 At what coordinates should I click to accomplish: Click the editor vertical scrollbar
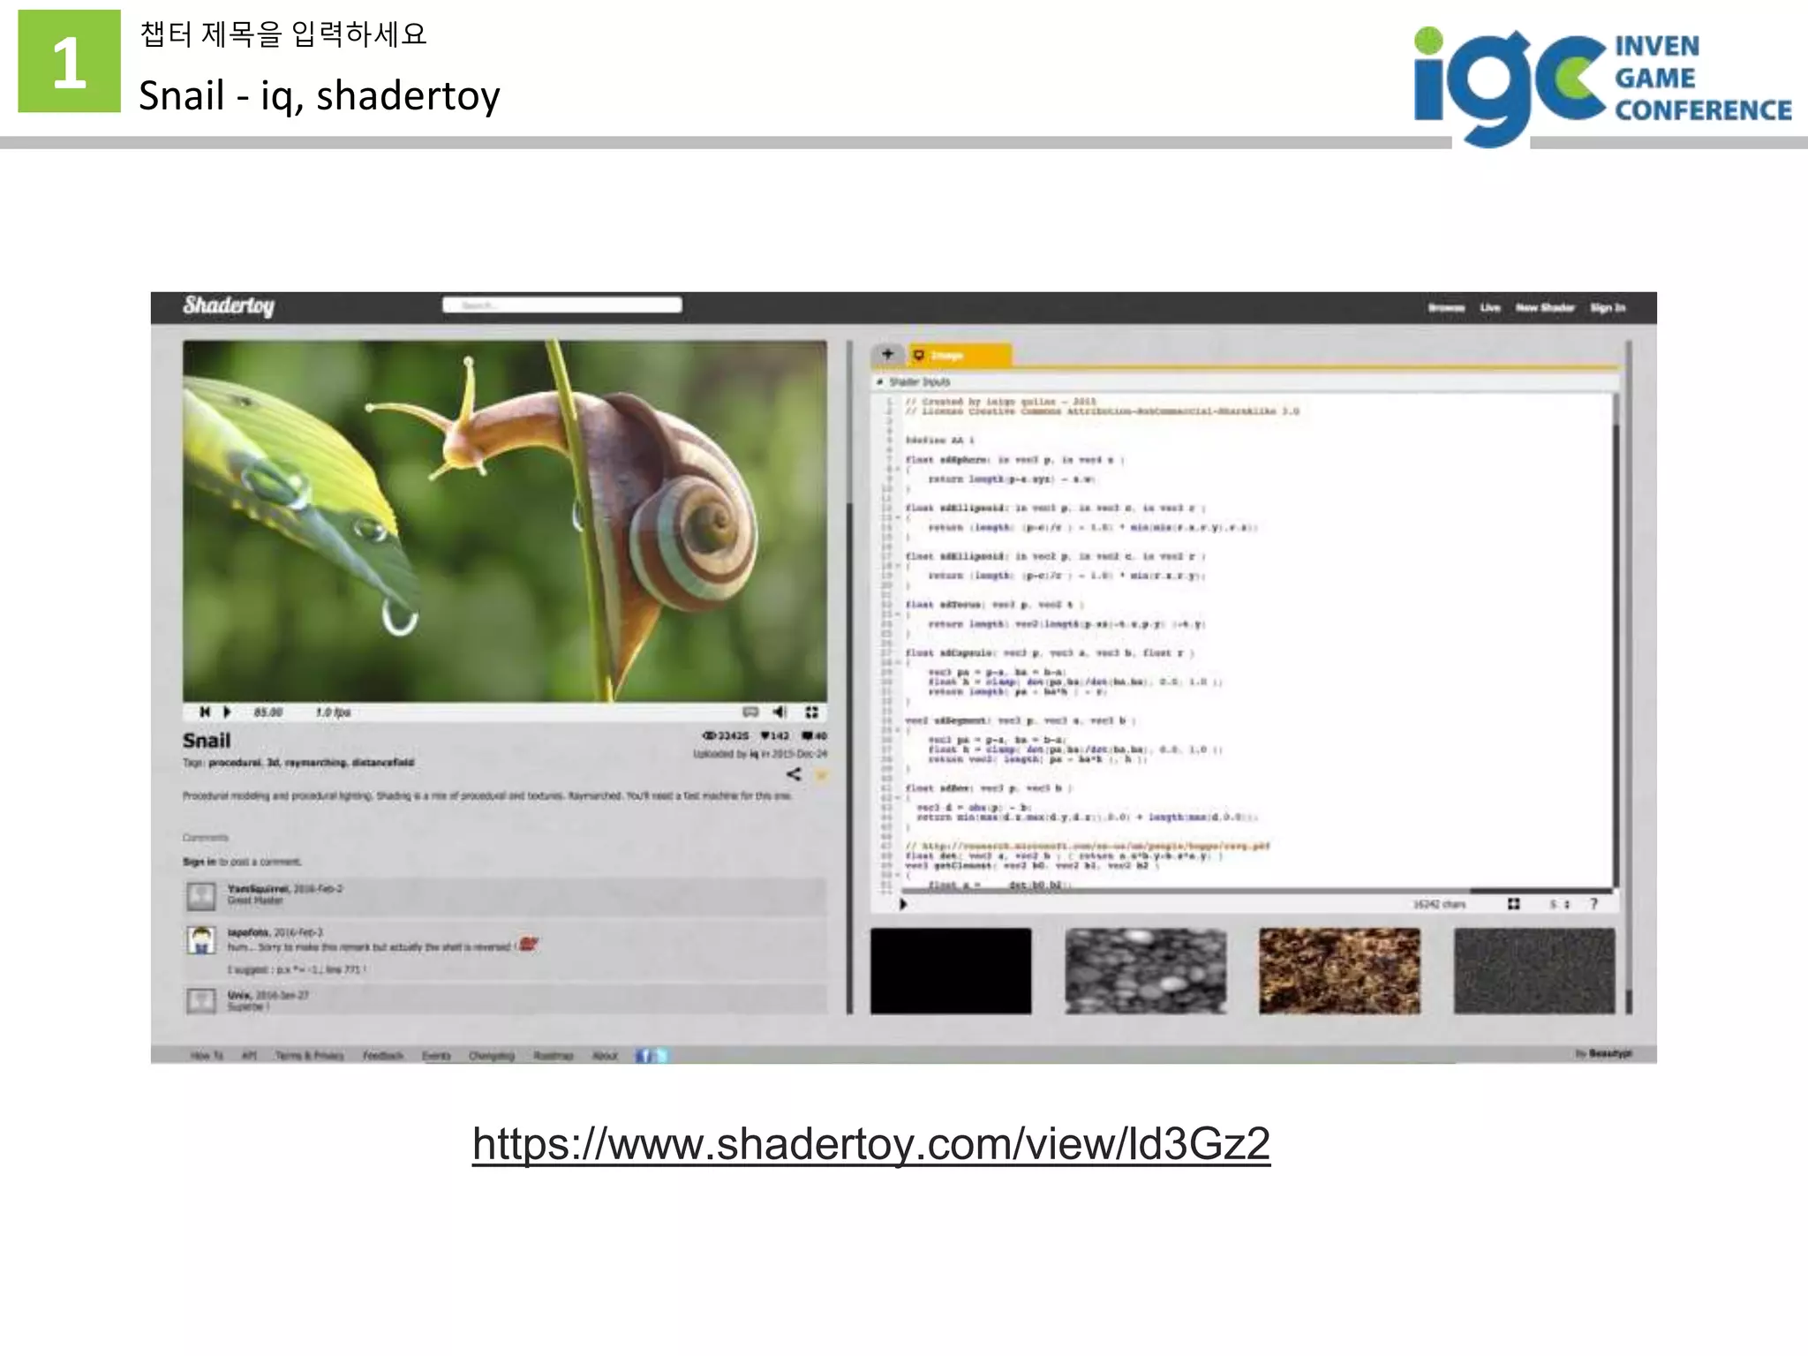click(1616, 640)
